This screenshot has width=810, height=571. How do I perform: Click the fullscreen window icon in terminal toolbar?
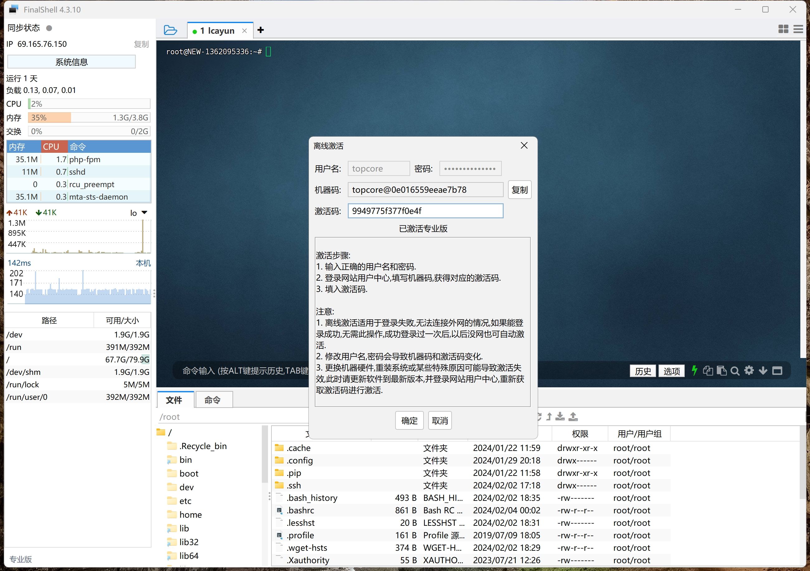(x=777, y=370)
